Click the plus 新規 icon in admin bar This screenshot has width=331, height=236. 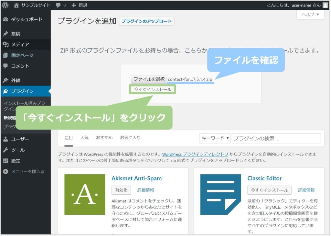pos(74,5)
